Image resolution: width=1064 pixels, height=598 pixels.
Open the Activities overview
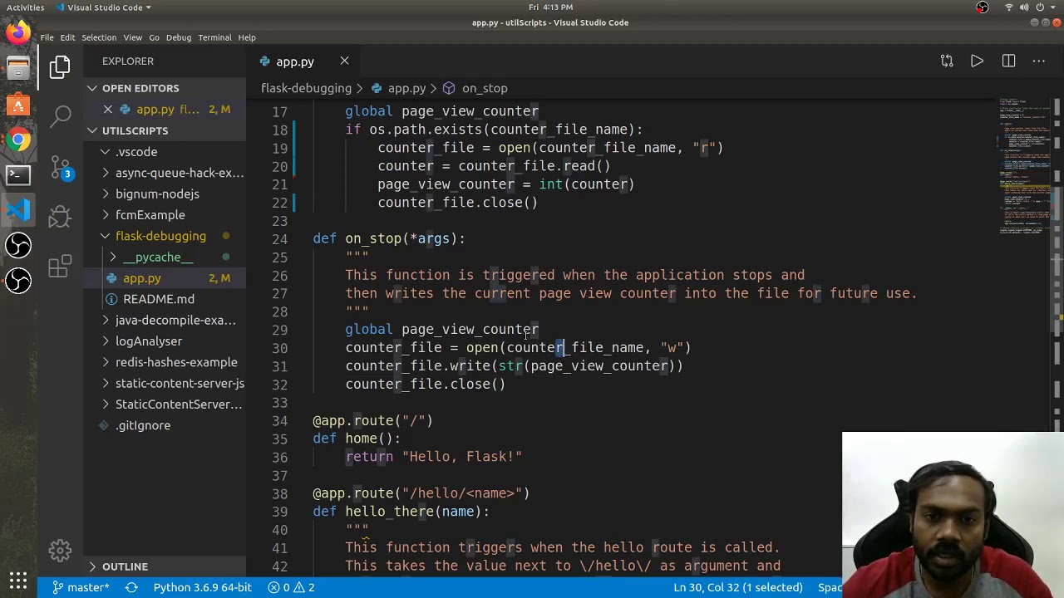coord(26,7)
